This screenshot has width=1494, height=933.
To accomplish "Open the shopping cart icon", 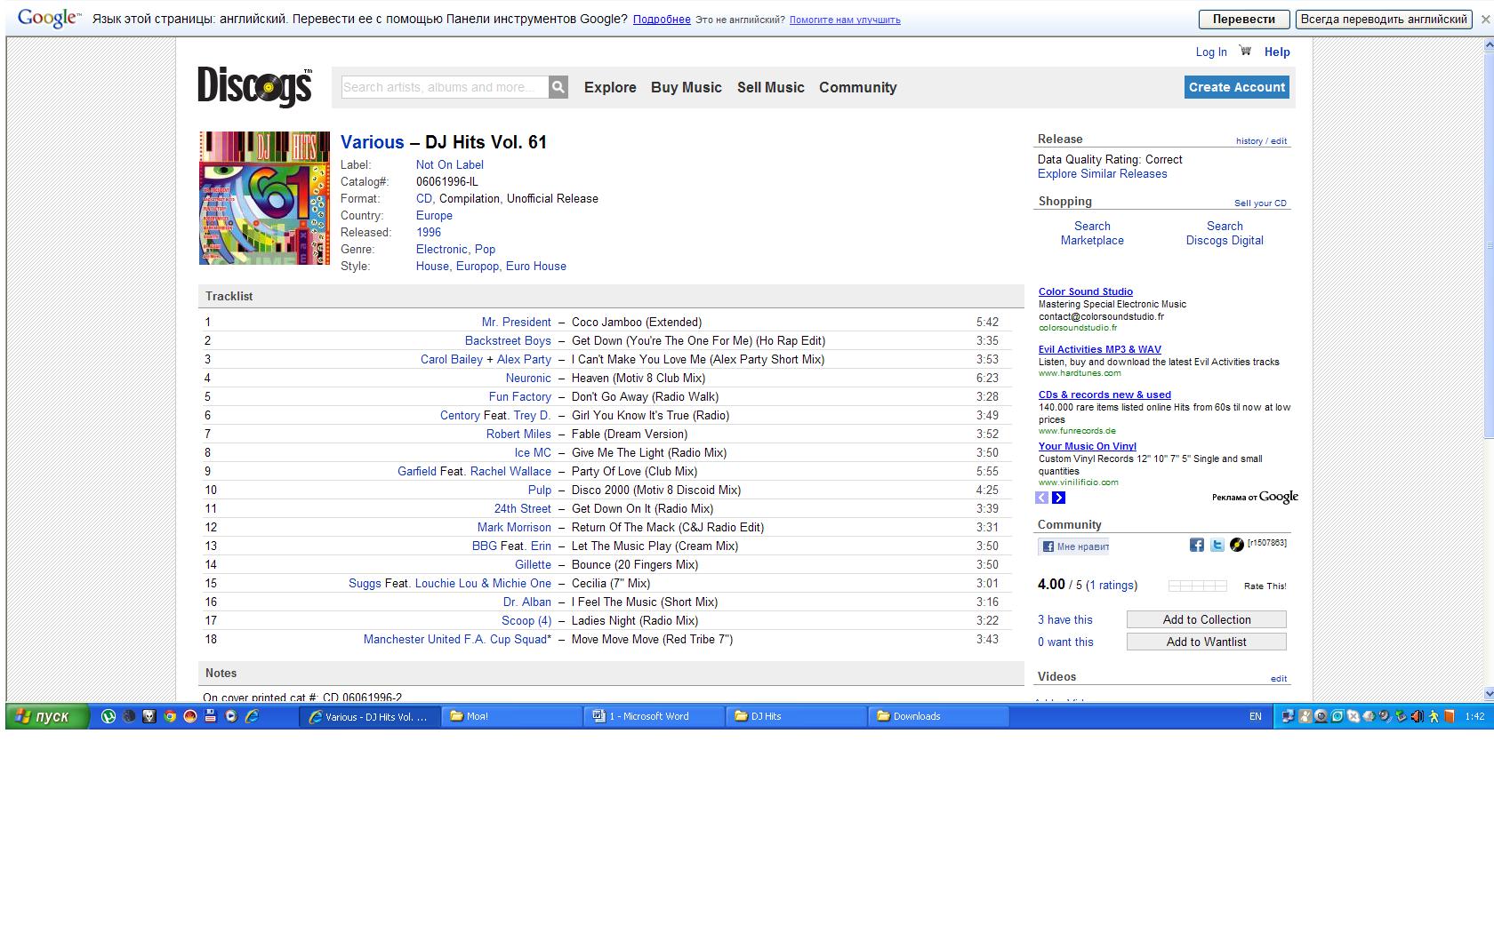I will [1245, 51].
